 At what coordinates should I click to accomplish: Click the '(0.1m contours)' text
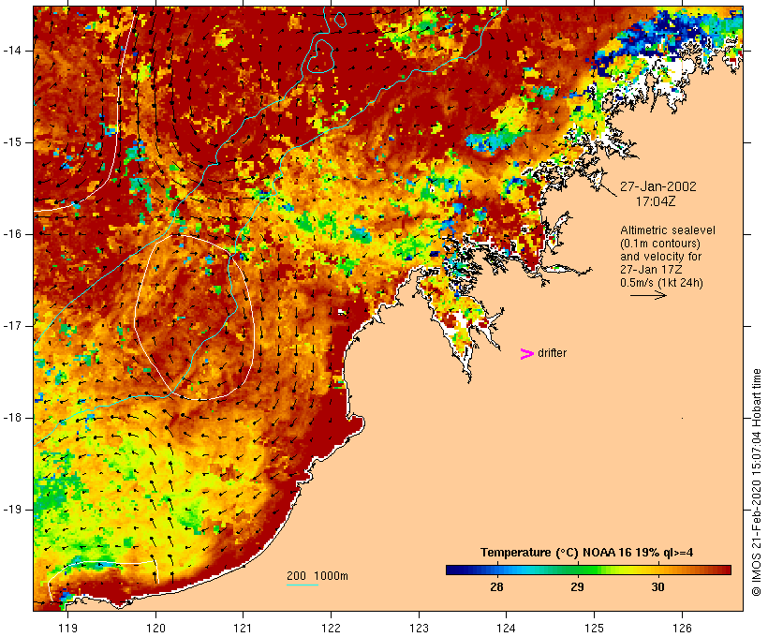click(660, 244)
